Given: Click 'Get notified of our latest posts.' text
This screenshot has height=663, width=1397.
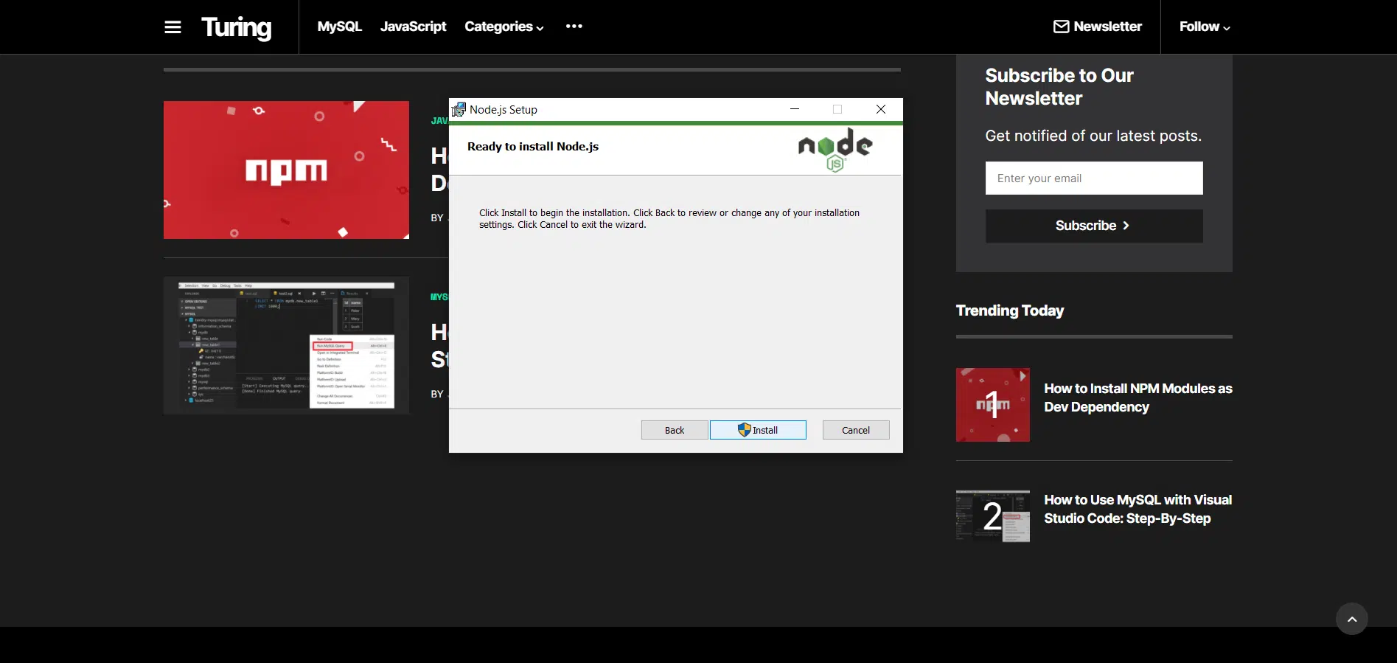Looking at the screenshot, I should click(x=1093, y=136).
